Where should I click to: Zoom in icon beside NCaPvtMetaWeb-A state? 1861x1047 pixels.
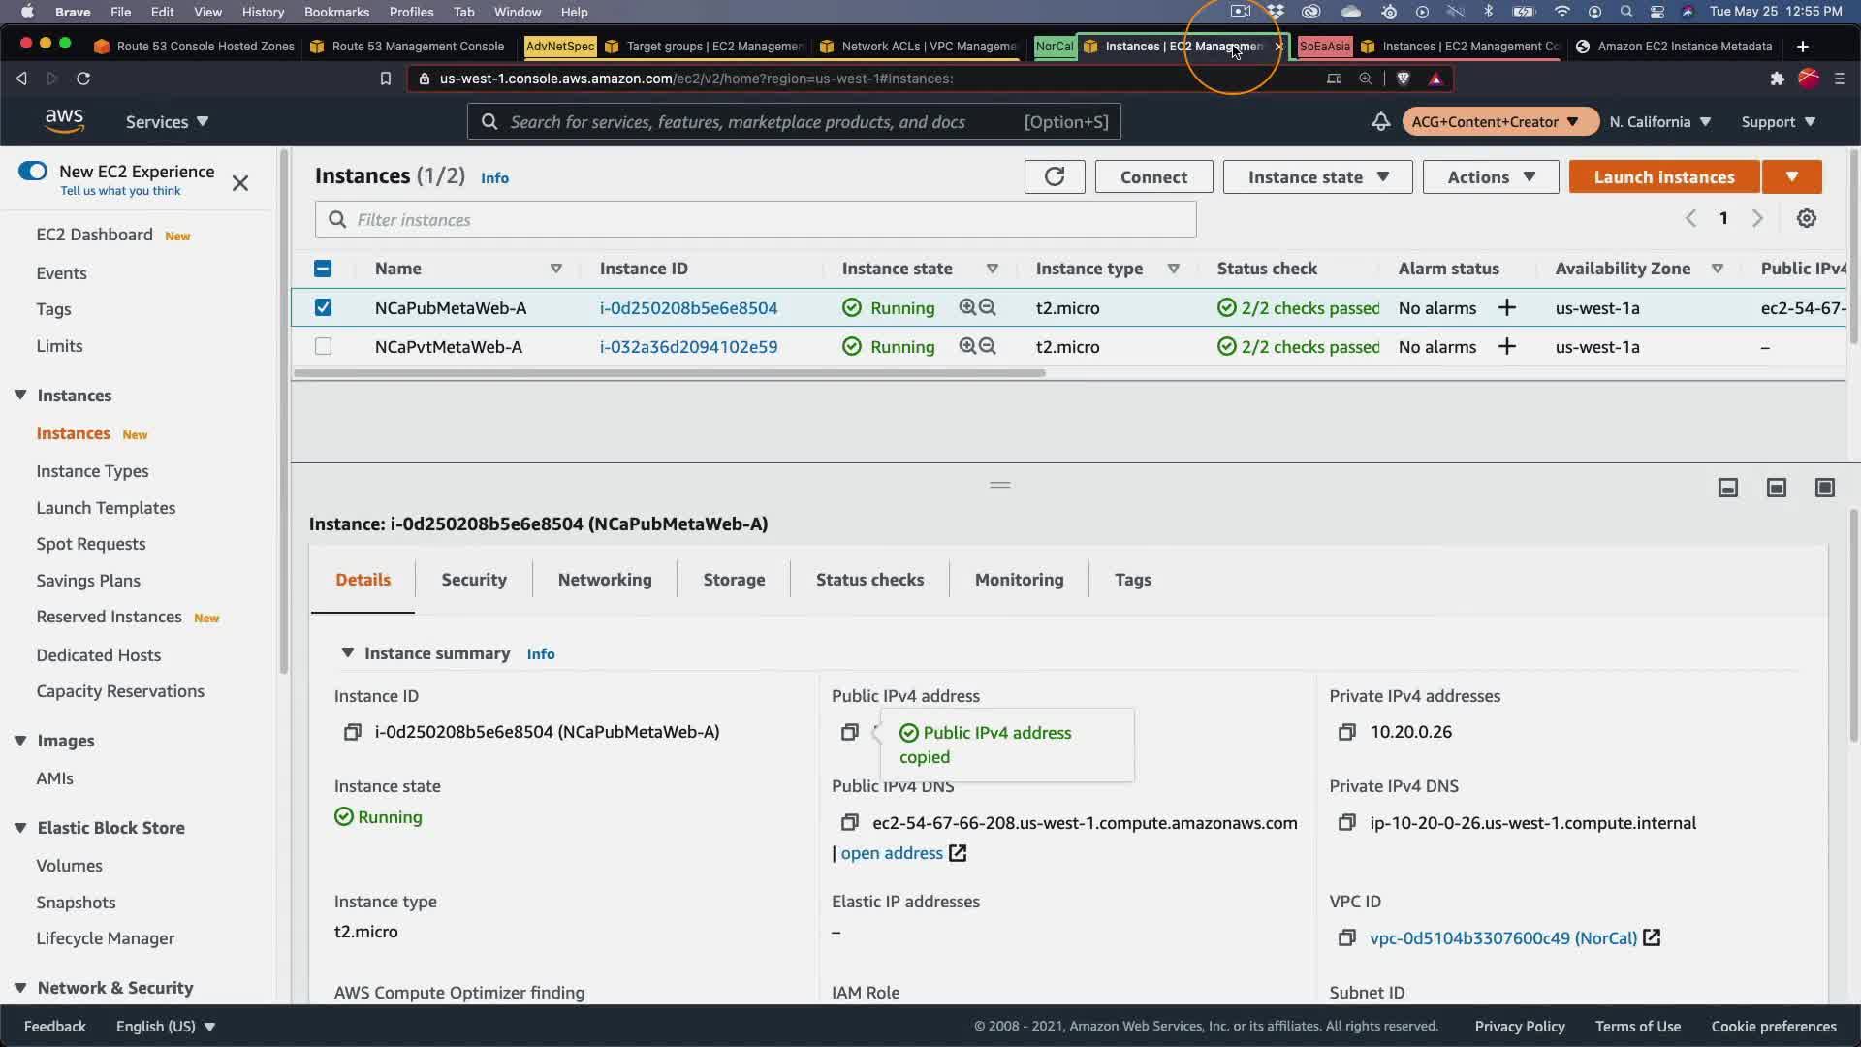click(x=966, y=346)
